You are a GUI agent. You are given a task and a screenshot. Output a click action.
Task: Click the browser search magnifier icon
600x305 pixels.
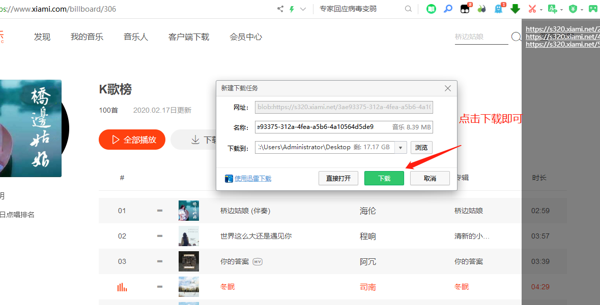click(x=409, y=9)
